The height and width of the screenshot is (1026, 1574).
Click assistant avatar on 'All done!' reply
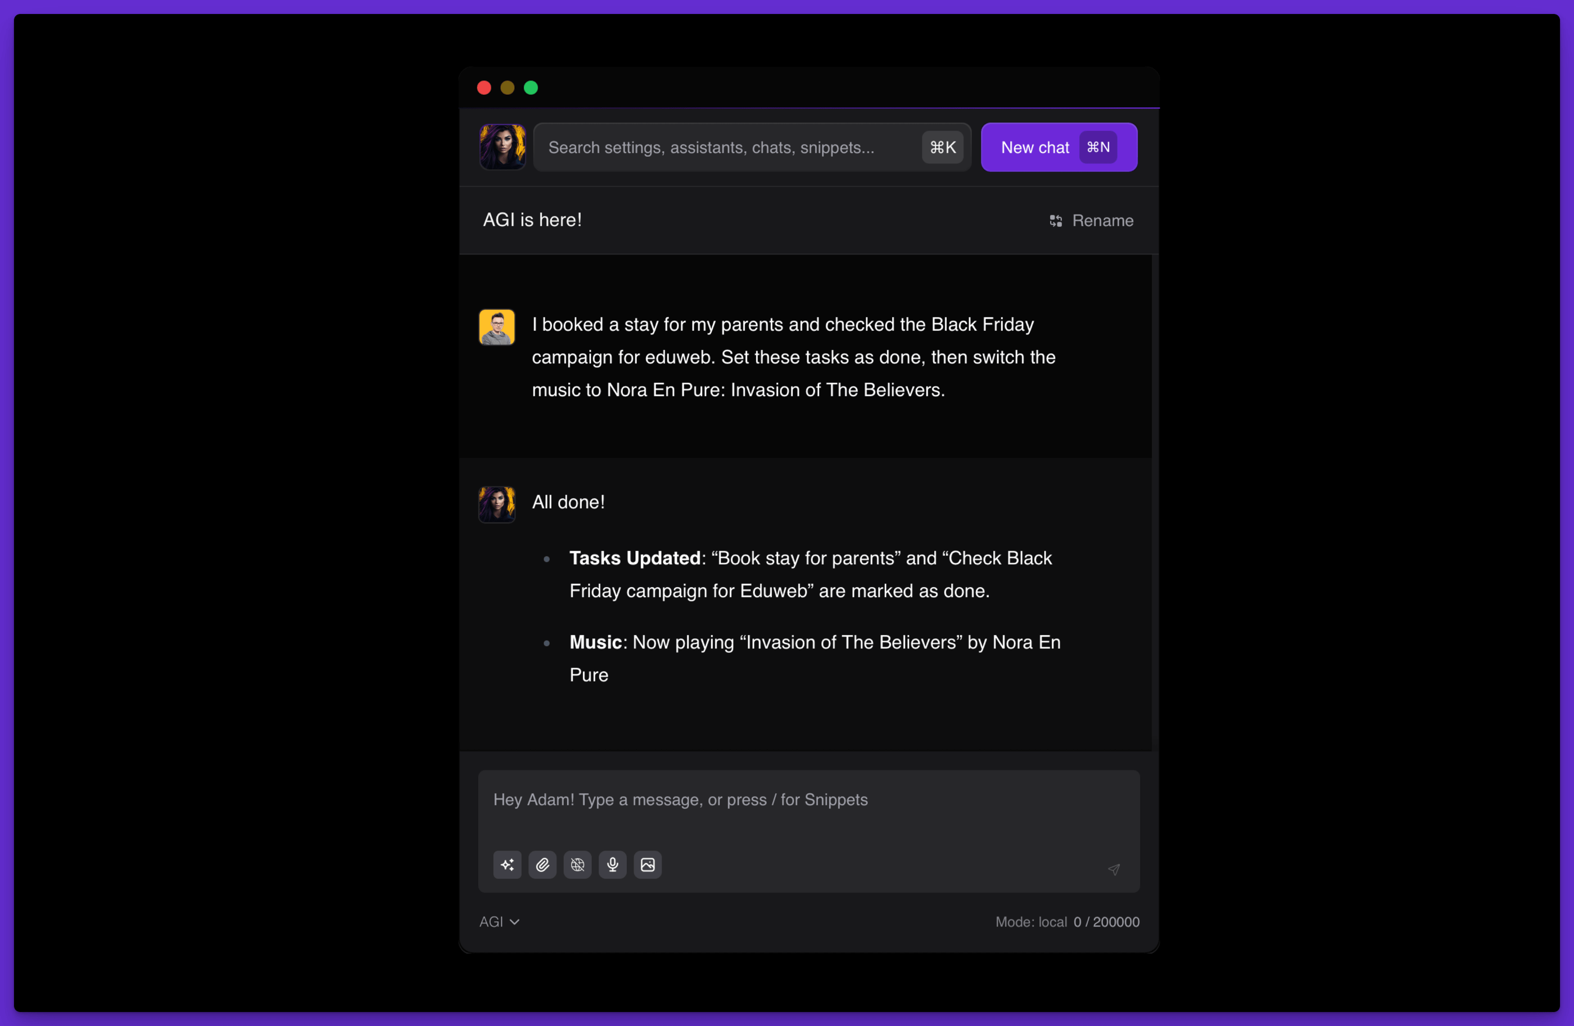pyautogui.click(x=497, y=505)
